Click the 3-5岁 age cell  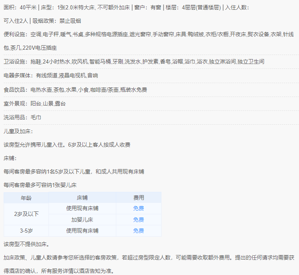[x=27, y=231]
